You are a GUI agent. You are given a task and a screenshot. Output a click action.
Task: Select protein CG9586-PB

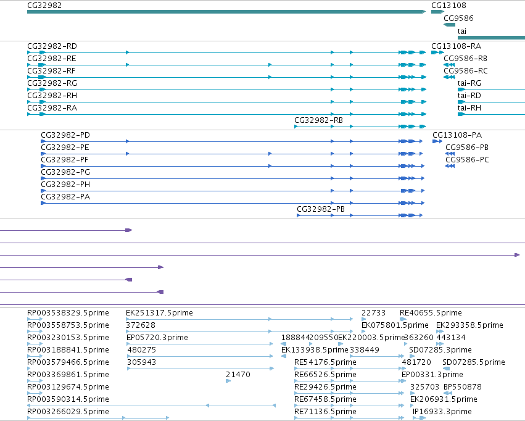(467, 148)
